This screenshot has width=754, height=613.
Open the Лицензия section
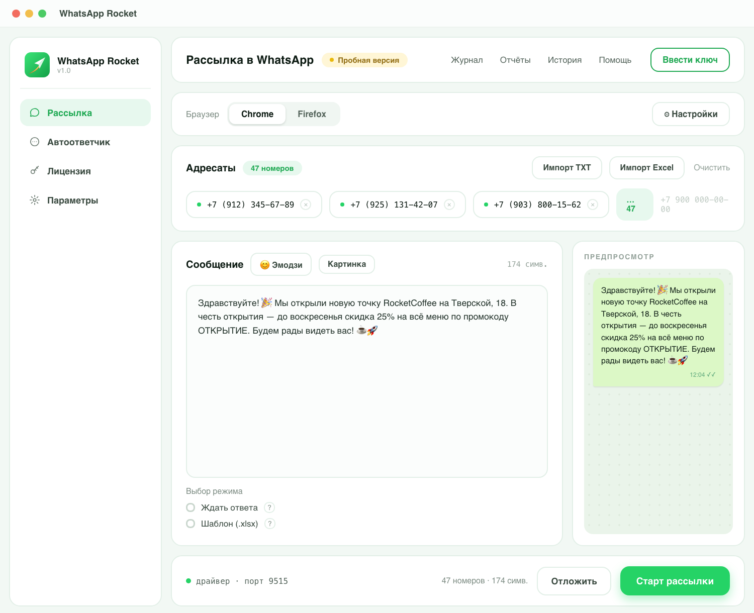pyautogui.click(x=85, y=171)
